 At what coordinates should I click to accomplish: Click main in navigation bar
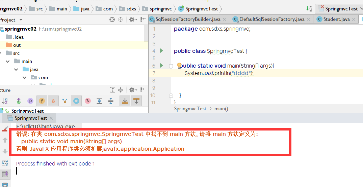(58, 9)
